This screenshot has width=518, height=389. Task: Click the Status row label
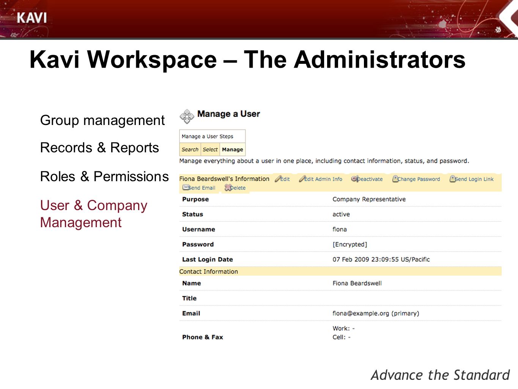click(x=192, y=214)
